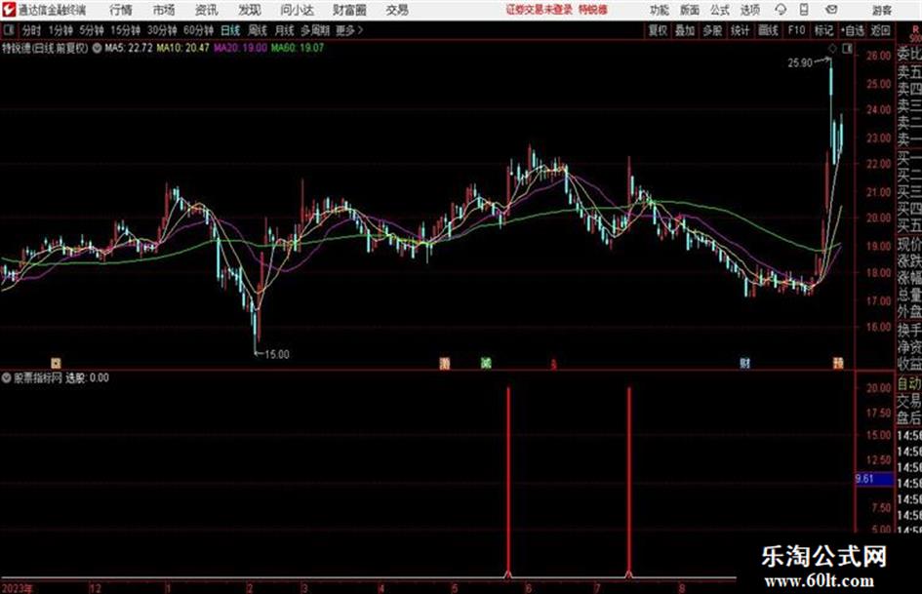922x594 pixels.
Task: Expand the main chart indicator dropdown arrow
Action: click(97, 48)
